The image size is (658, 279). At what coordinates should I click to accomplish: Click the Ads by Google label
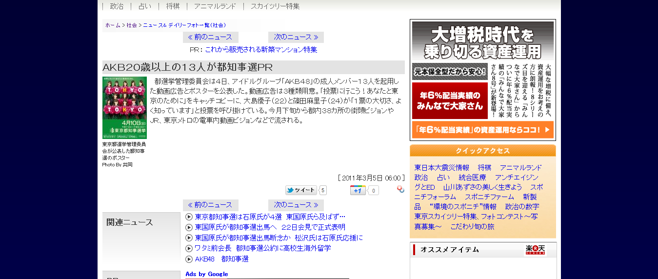(x=207, y=274)
